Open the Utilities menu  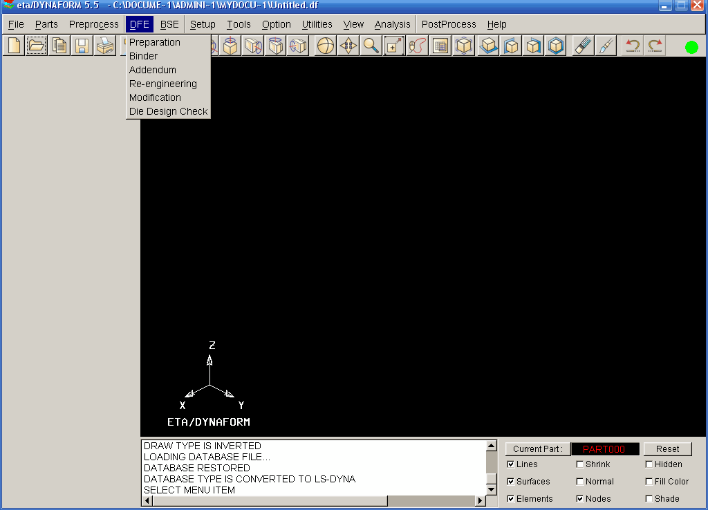click(x=317, y=24)
